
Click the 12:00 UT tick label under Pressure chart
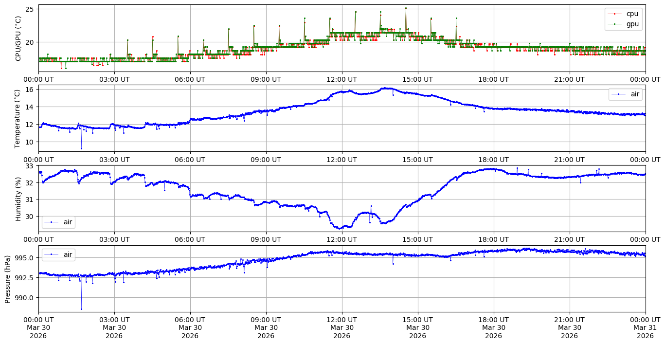click(341, 320)
